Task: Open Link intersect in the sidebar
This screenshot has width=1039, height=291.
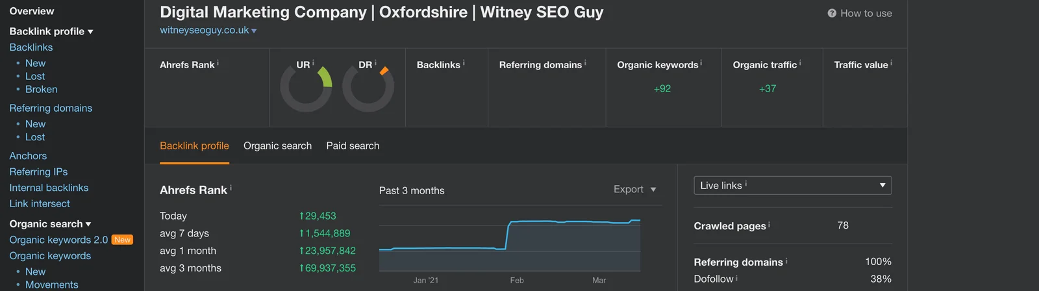Action: click(x=40, y=203)
